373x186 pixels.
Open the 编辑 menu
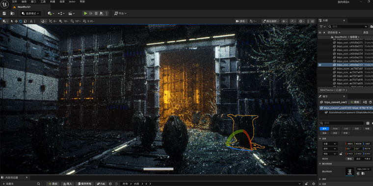[x=24, y=1]
